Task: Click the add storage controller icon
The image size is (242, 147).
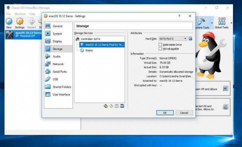Action: [106, 106]
